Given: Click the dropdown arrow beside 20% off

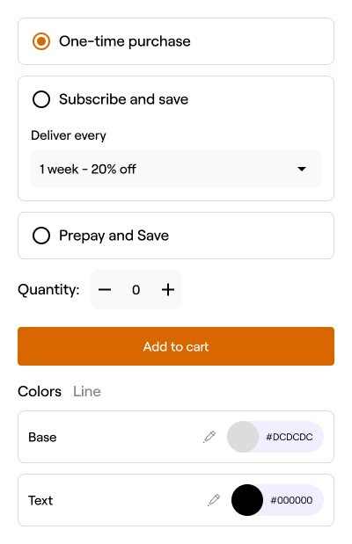Looking at the screenshot, I should click(302, 169).
